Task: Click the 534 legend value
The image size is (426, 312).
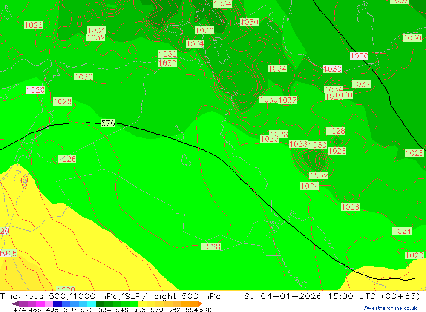Action: [x=104, y=309]
